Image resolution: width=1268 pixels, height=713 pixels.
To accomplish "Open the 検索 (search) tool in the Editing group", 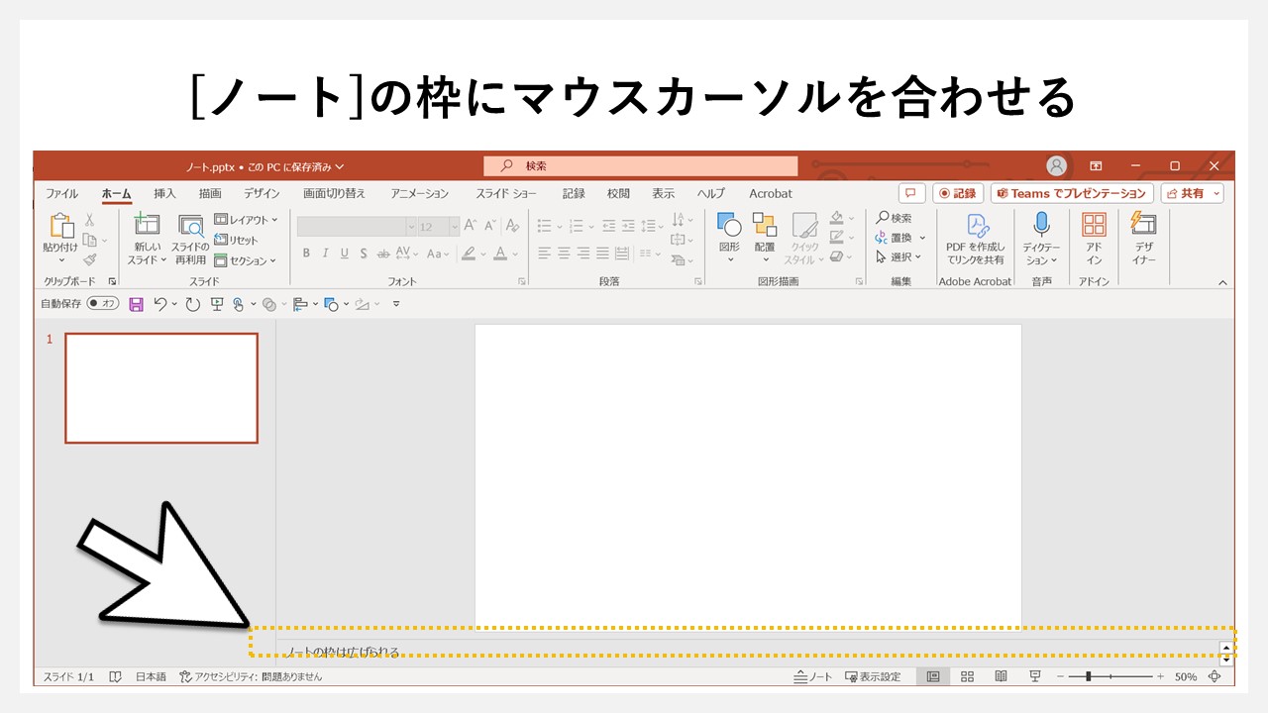I will pos(895,217).
